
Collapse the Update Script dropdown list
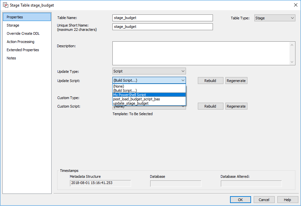183,80
